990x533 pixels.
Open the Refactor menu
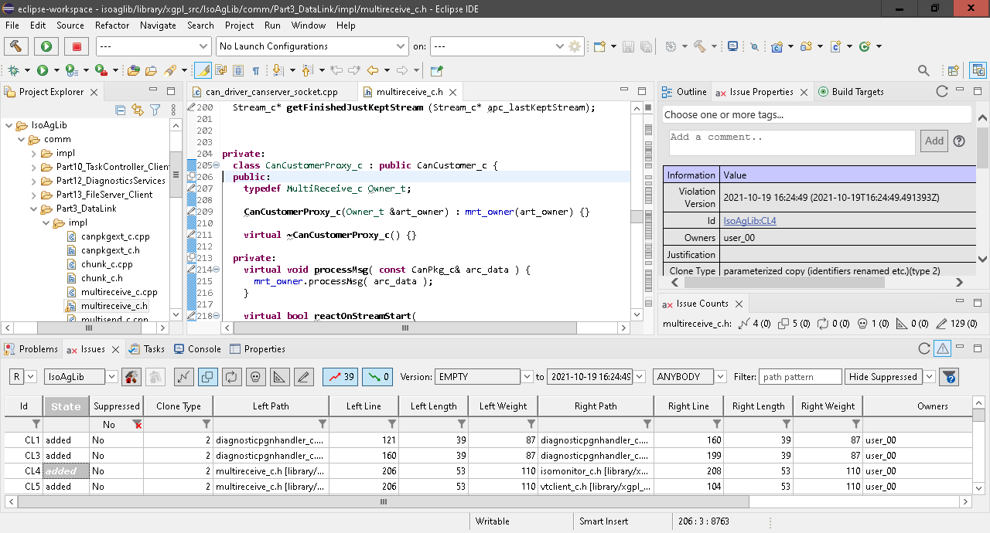[x=112, y=25]
